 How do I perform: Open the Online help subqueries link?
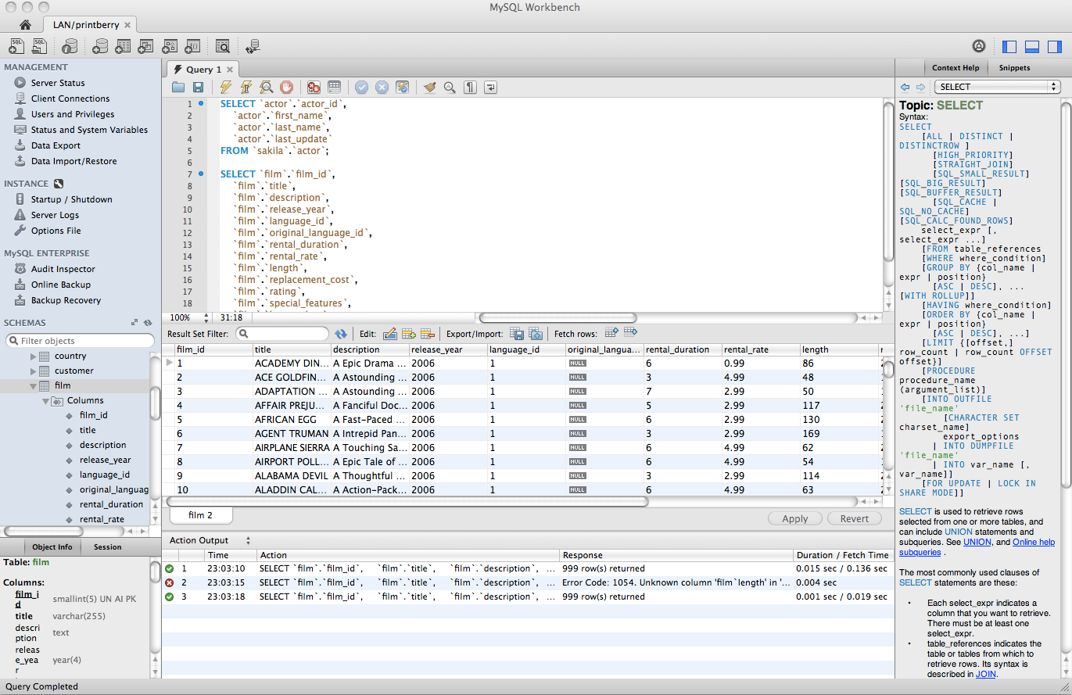coord(1034,541)
